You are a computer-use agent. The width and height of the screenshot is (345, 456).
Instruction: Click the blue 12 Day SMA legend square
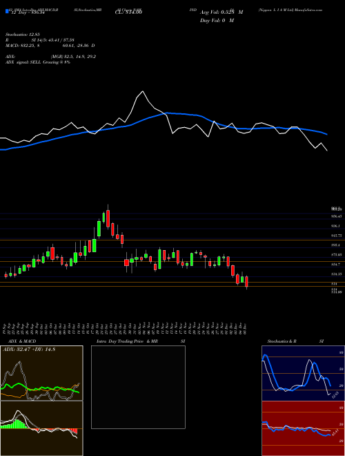[x=7, y=11]
